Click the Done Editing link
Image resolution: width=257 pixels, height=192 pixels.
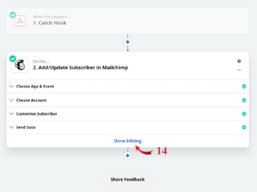point(128,141)
